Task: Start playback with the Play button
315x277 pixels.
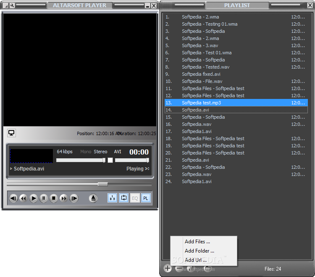Action: (x=34, y=199)
